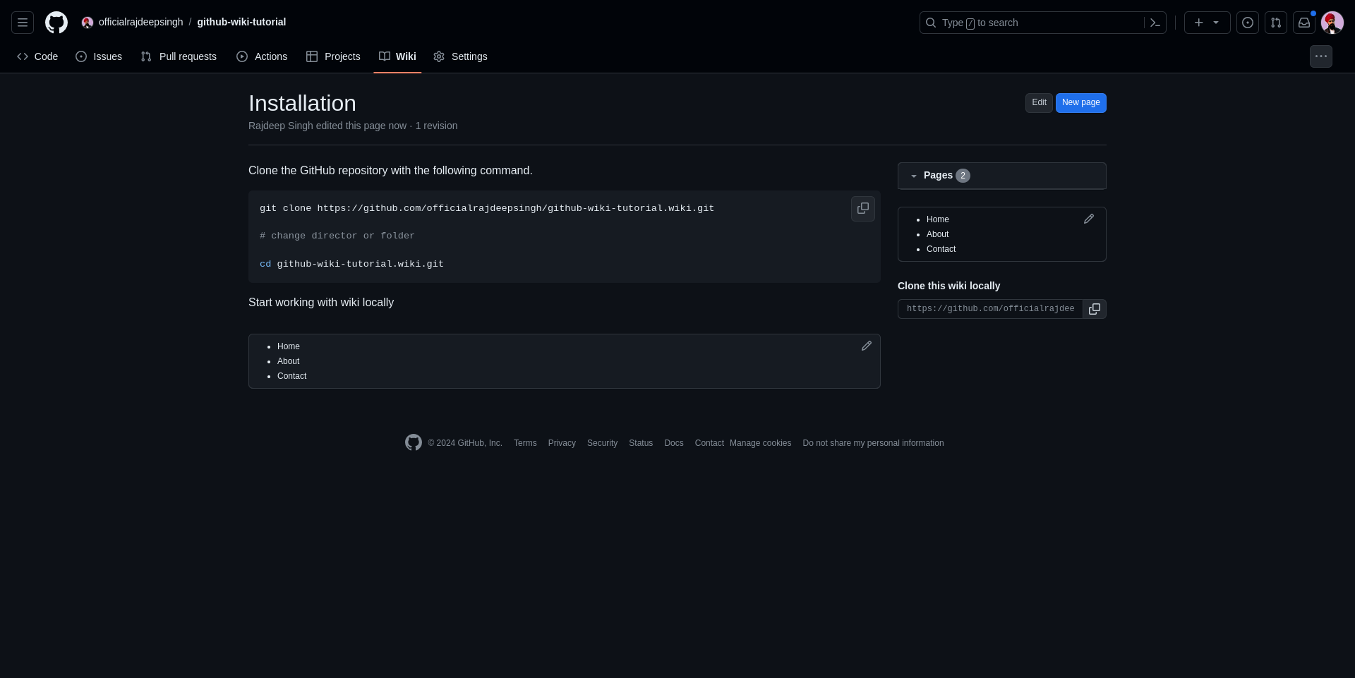This screenshot has width=1355, height=678.
Task: Open About link in the sidebar
Action: (937, 234)
